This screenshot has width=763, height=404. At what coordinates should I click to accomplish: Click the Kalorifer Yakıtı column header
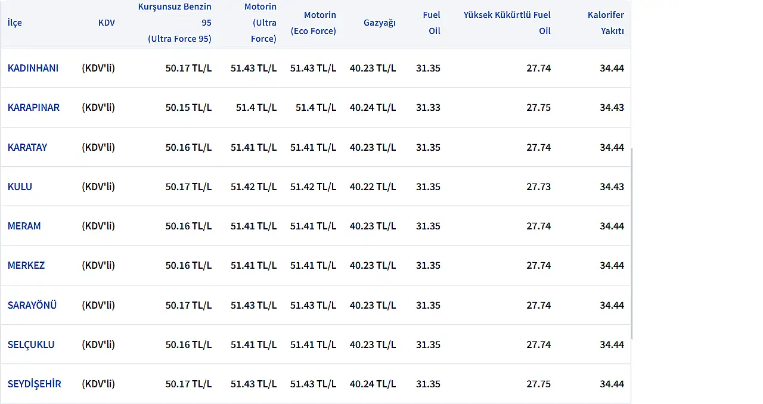(606, 23)
